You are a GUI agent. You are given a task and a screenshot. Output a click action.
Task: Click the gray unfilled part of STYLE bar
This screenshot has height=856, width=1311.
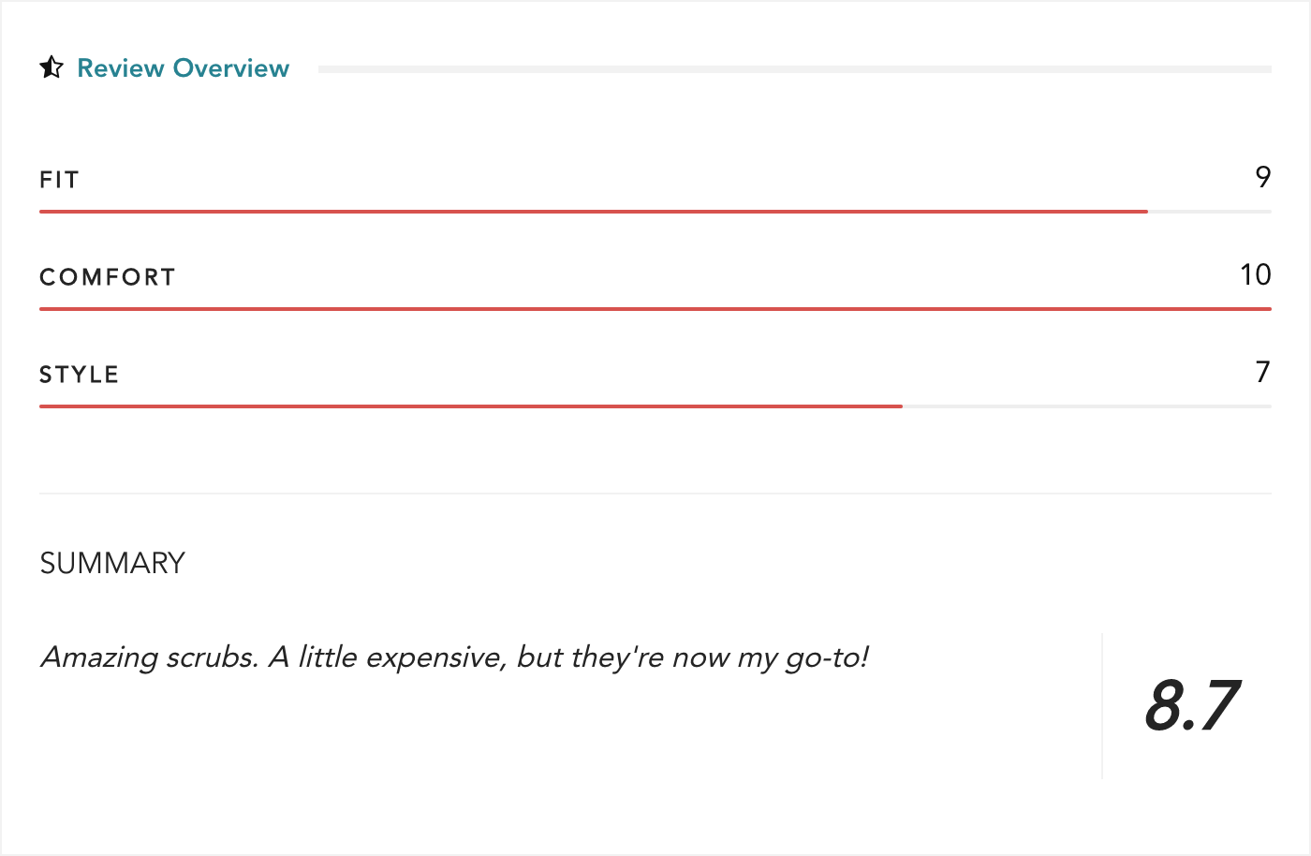1087,406
